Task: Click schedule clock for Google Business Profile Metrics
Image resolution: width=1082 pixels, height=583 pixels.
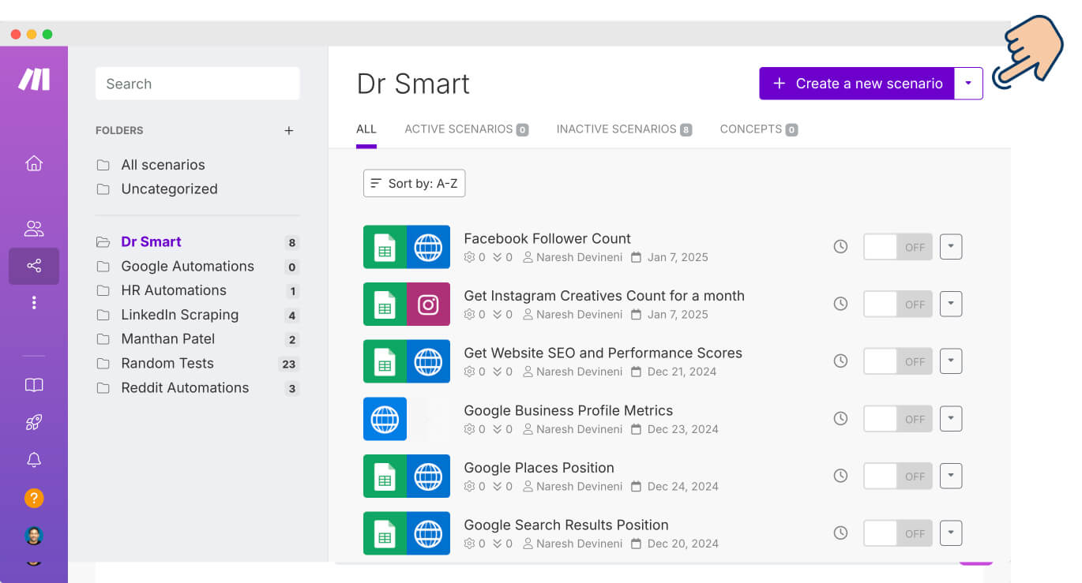Action: pyautogui.click(x=840, y=419)
